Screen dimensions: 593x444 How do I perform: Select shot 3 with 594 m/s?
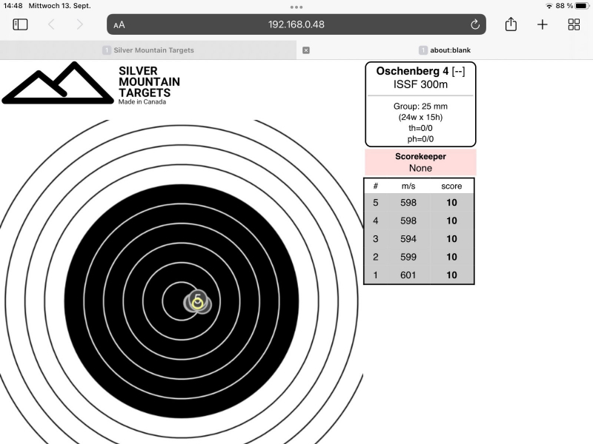pos(419,239)
